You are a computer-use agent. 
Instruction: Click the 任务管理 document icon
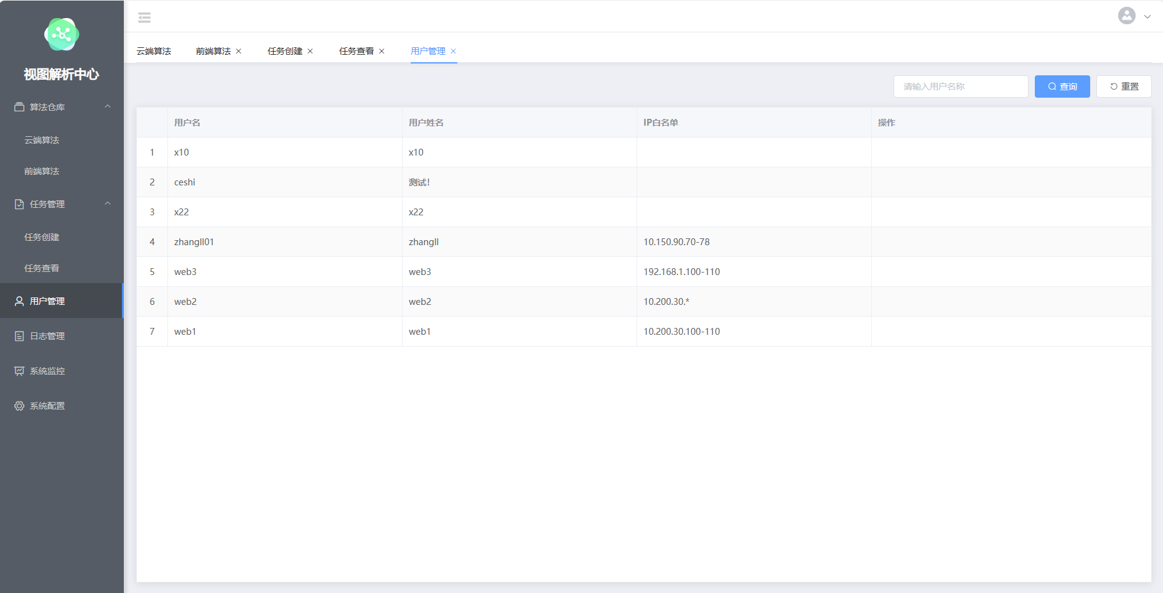pyautogui.click(x=19, y=204)
